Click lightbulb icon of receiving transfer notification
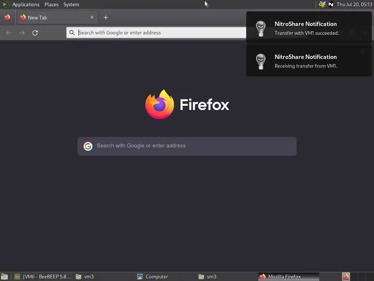The image size is (374, 281). [261, 61]
